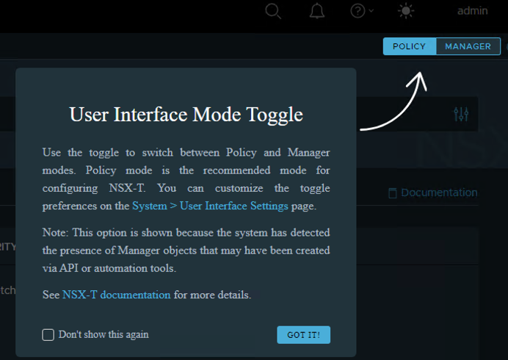Open the search magnifier icon
The height and width of the screenshot is (360, 508).
pyautogui.click(x=273, y=11)
